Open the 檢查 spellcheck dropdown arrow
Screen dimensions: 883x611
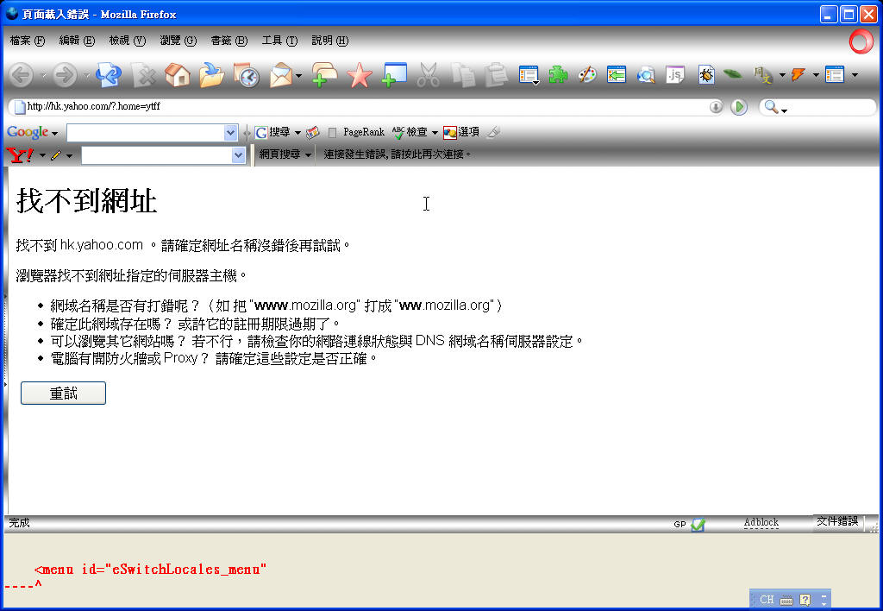click(x=435, y=132)
